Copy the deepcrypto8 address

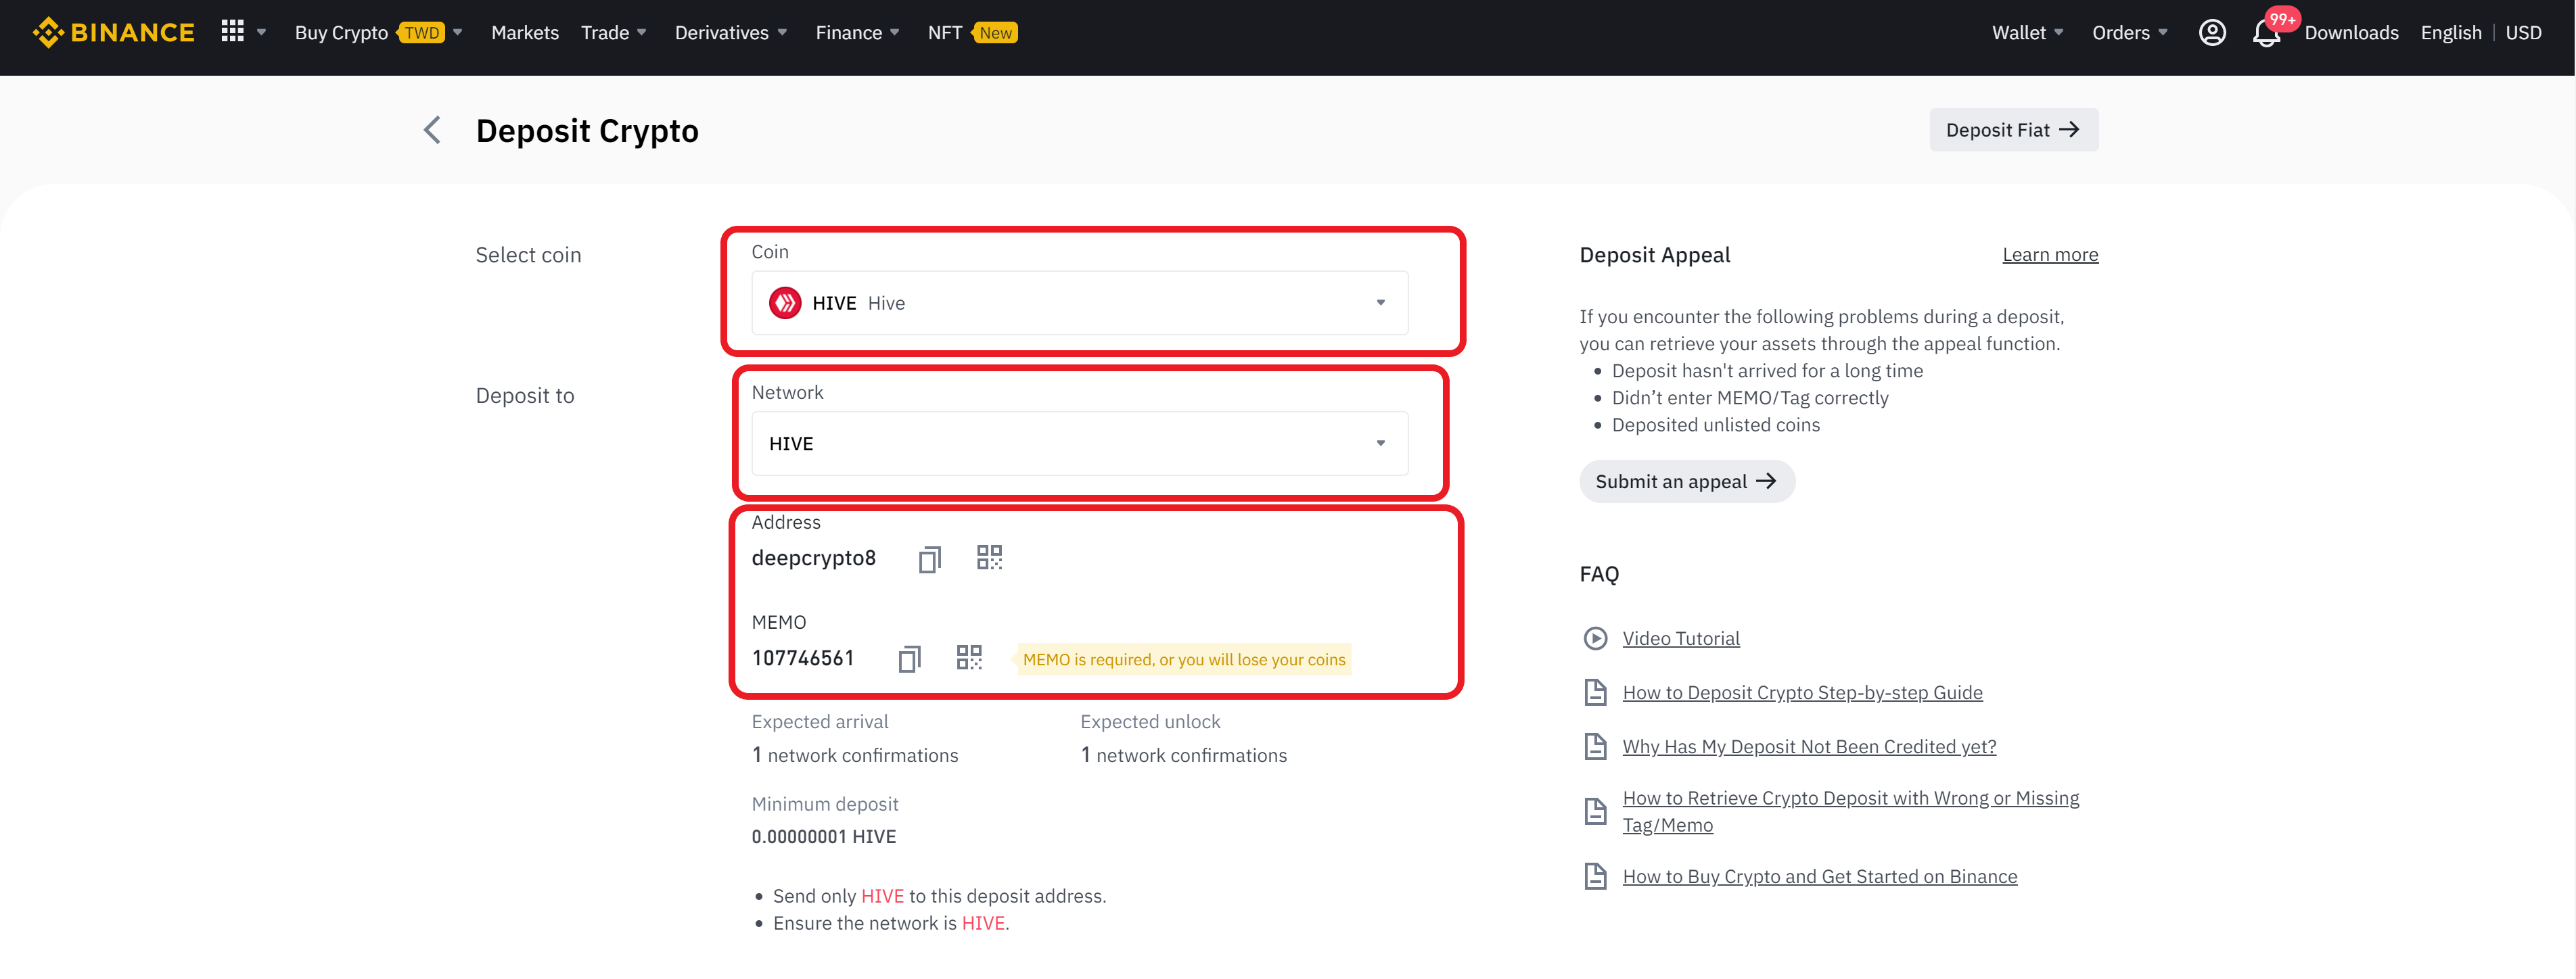pyautogui.click(x=930, y=558)
